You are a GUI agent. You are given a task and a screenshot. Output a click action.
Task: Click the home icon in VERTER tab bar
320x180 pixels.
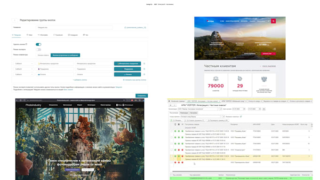[169, 101]
